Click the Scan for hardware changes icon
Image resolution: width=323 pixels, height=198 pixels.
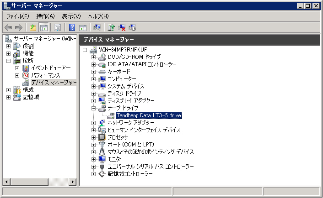[97, 27]
